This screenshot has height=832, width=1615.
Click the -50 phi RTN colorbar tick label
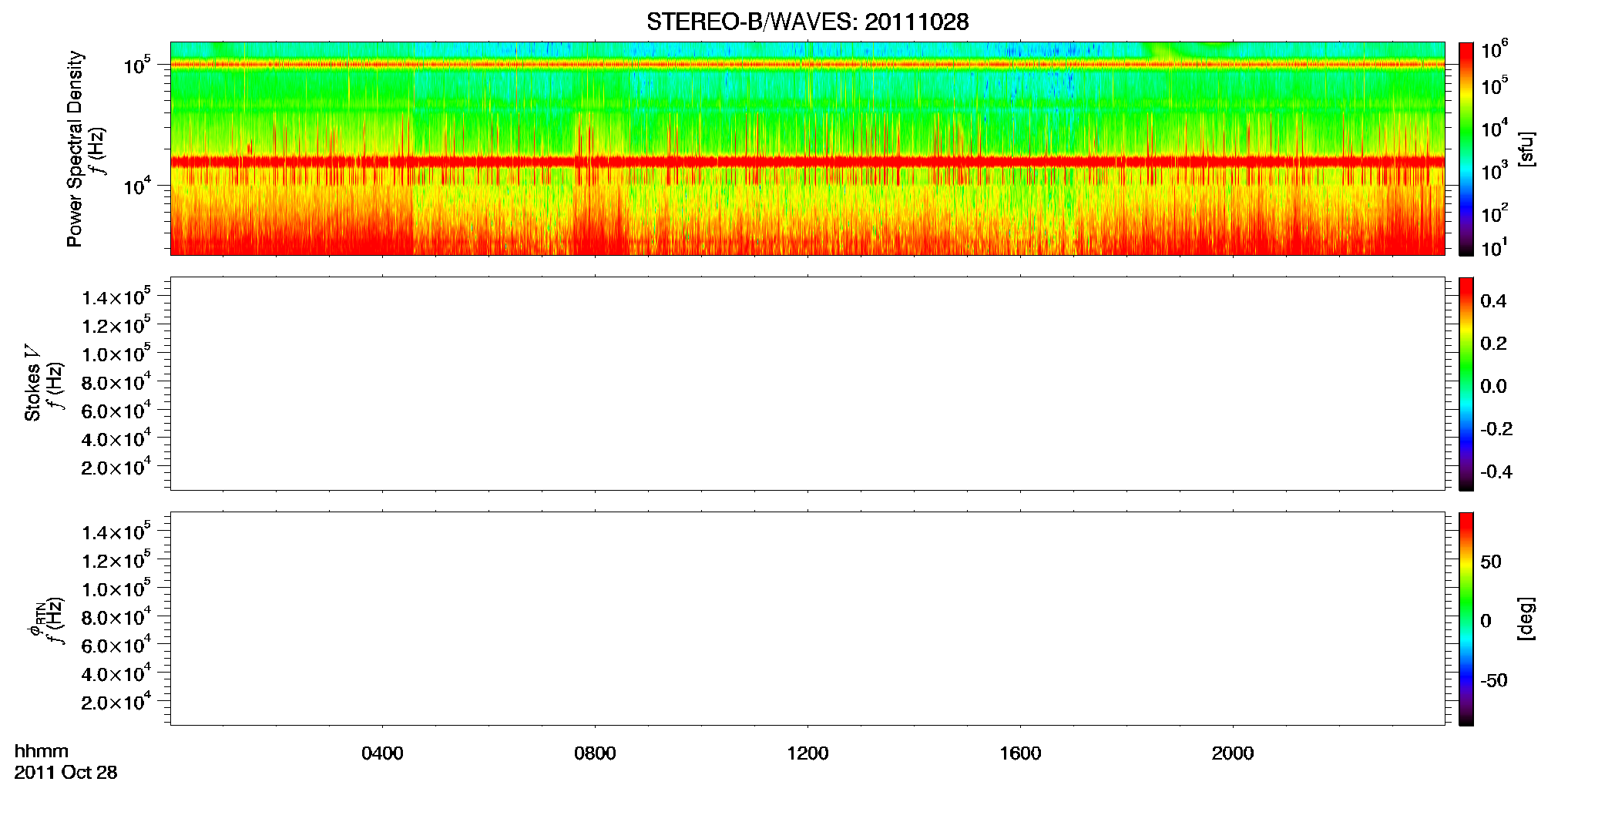[1493, 680]
